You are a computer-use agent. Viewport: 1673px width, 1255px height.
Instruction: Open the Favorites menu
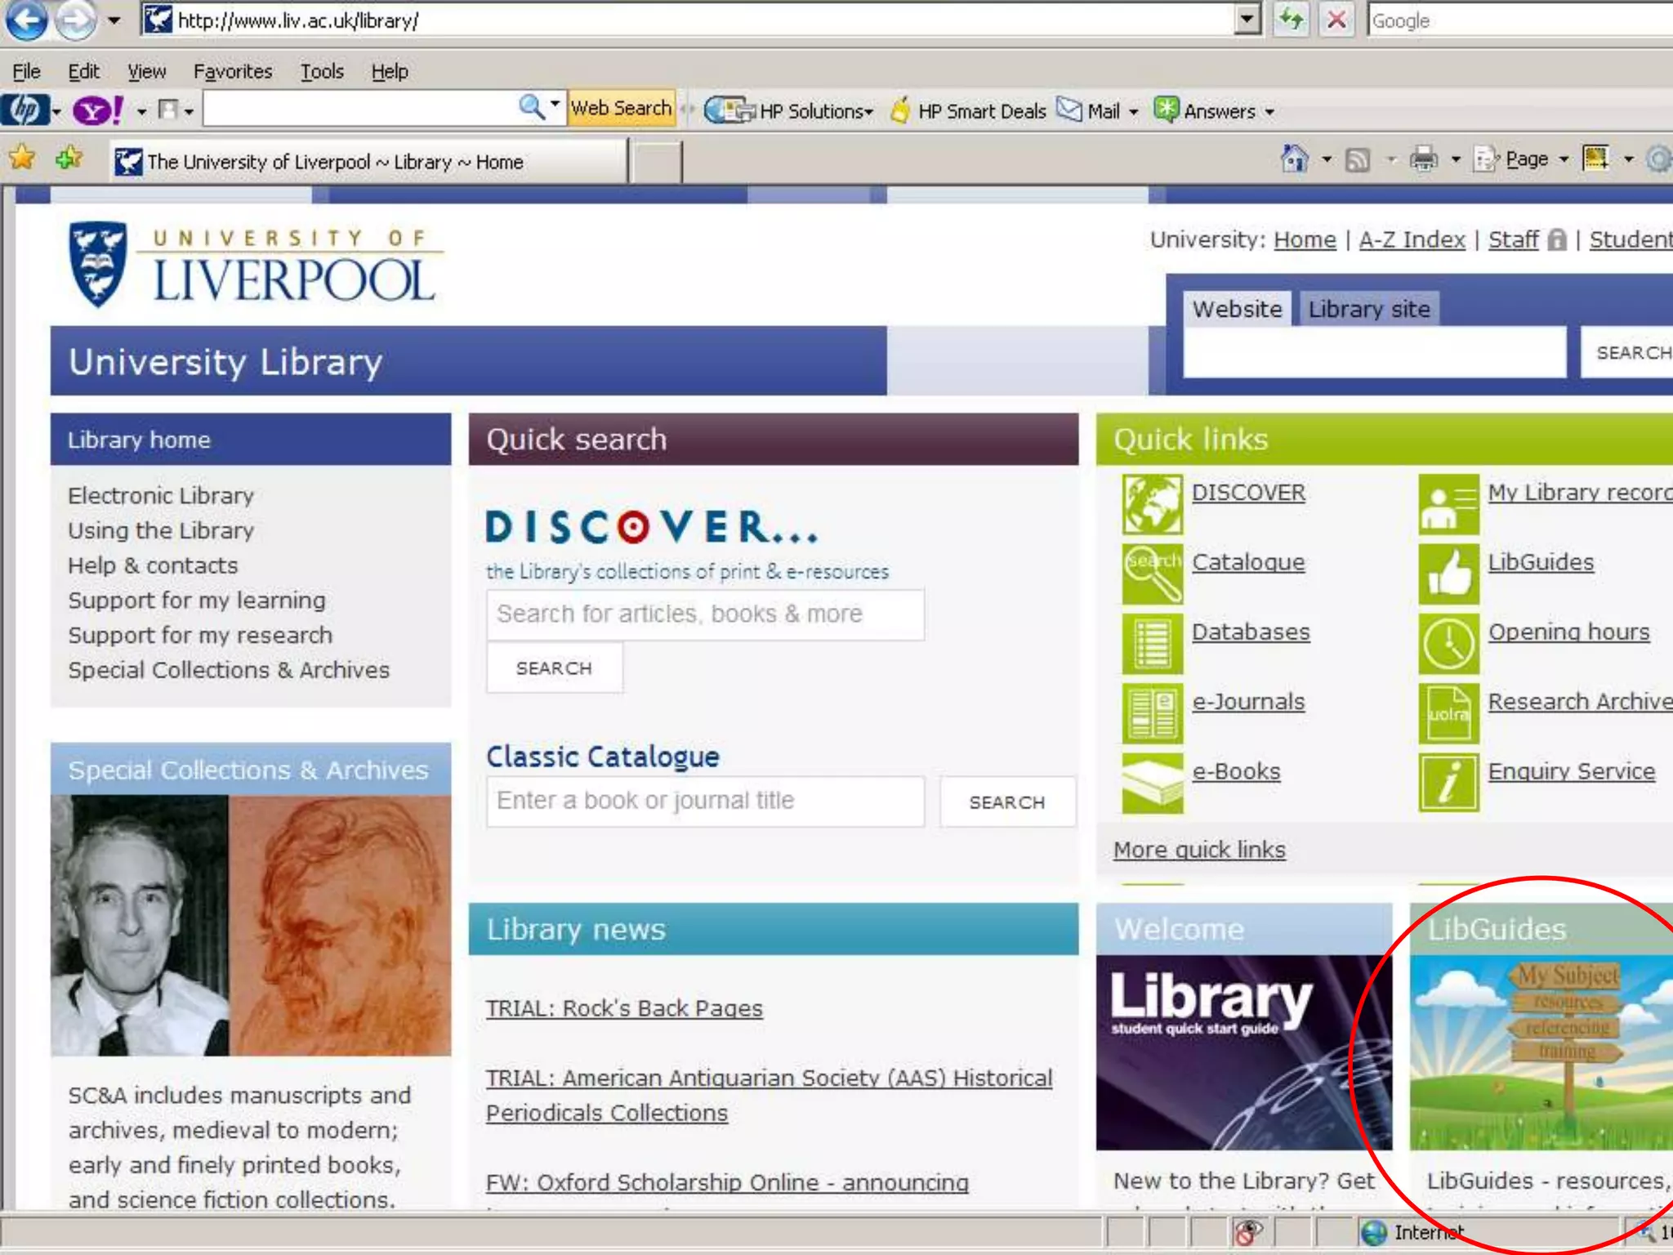(x=233, y=72)
